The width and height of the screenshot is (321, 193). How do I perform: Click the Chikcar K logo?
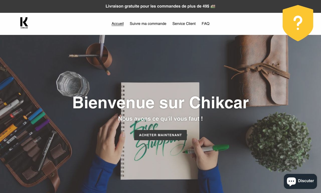click(x=24, y=23)
